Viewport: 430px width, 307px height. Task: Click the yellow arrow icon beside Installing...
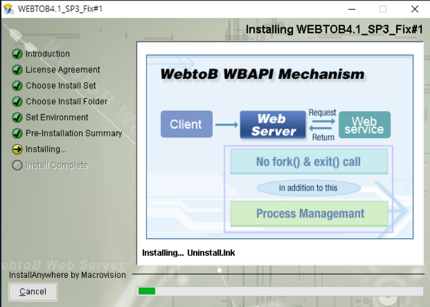[17, 149]
